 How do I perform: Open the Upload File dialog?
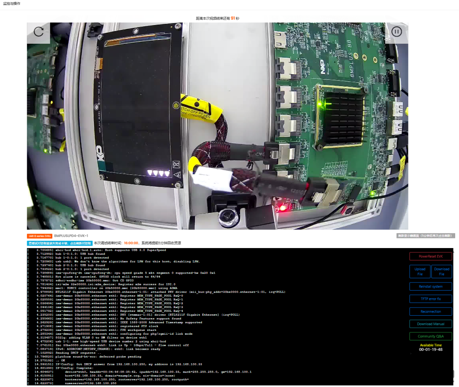(419, 271)
